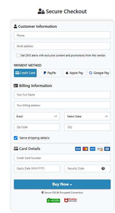Image resolution: width=115 pixels, height=213 pixels.
Task: Click the Buy Now button
Action: coord(62,184)
